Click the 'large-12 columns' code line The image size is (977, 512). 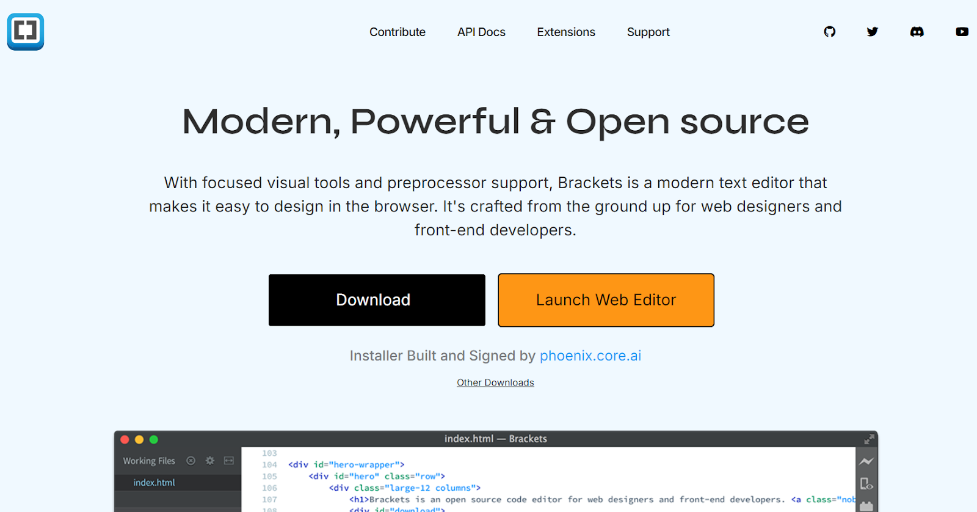(405, 488)
